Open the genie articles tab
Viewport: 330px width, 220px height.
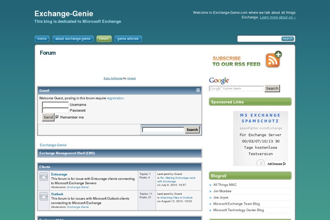pyautogui.click(x=128, y=38)
